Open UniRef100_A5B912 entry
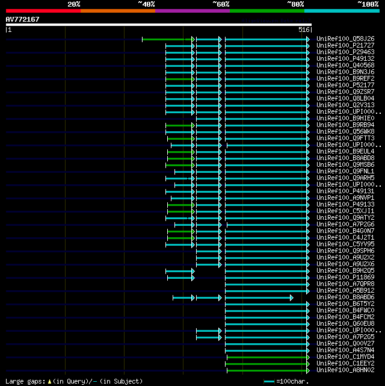This screenshot has width=385, height=386. 345,291
